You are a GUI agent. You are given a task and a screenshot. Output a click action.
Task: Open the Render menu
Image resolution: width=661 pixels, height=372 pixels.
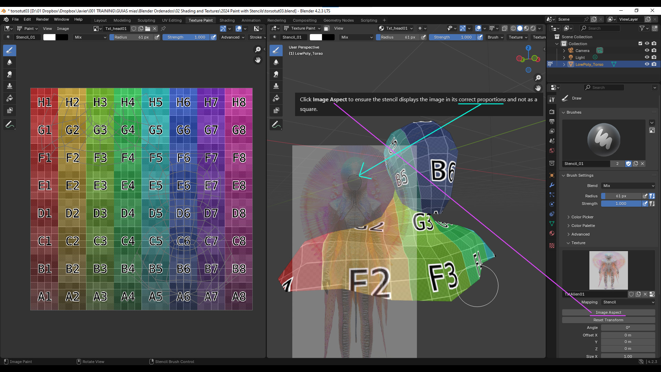(42, 19)
